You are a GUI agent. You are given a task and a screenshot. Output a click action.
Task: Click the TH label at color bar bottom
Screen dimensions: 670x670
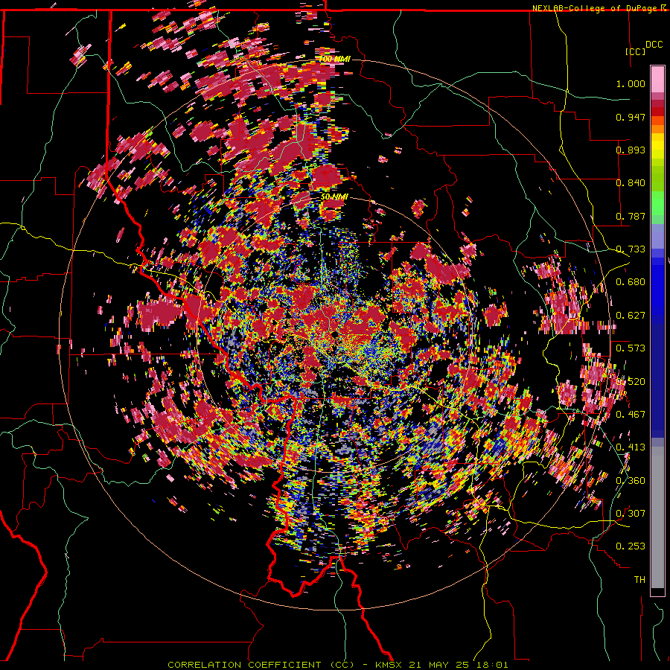coord(639,580)
